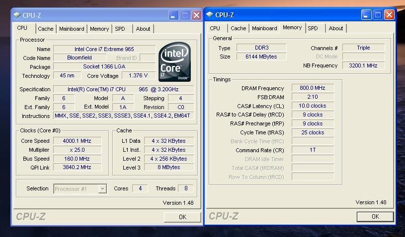Screen dimensions: 405x237
Task: Click the L1 Inst. cache value
Action: [168, 150]
